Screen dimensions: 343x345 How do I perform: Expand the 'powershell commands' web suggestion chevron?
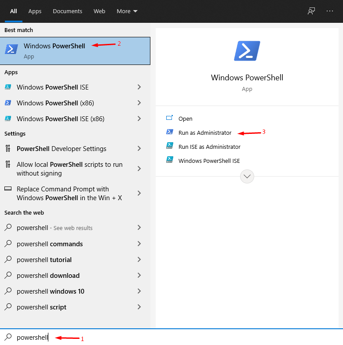(139, 244)
